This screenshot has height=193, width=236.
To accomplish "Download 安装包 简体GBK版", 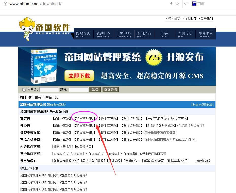I will (62, 118).
